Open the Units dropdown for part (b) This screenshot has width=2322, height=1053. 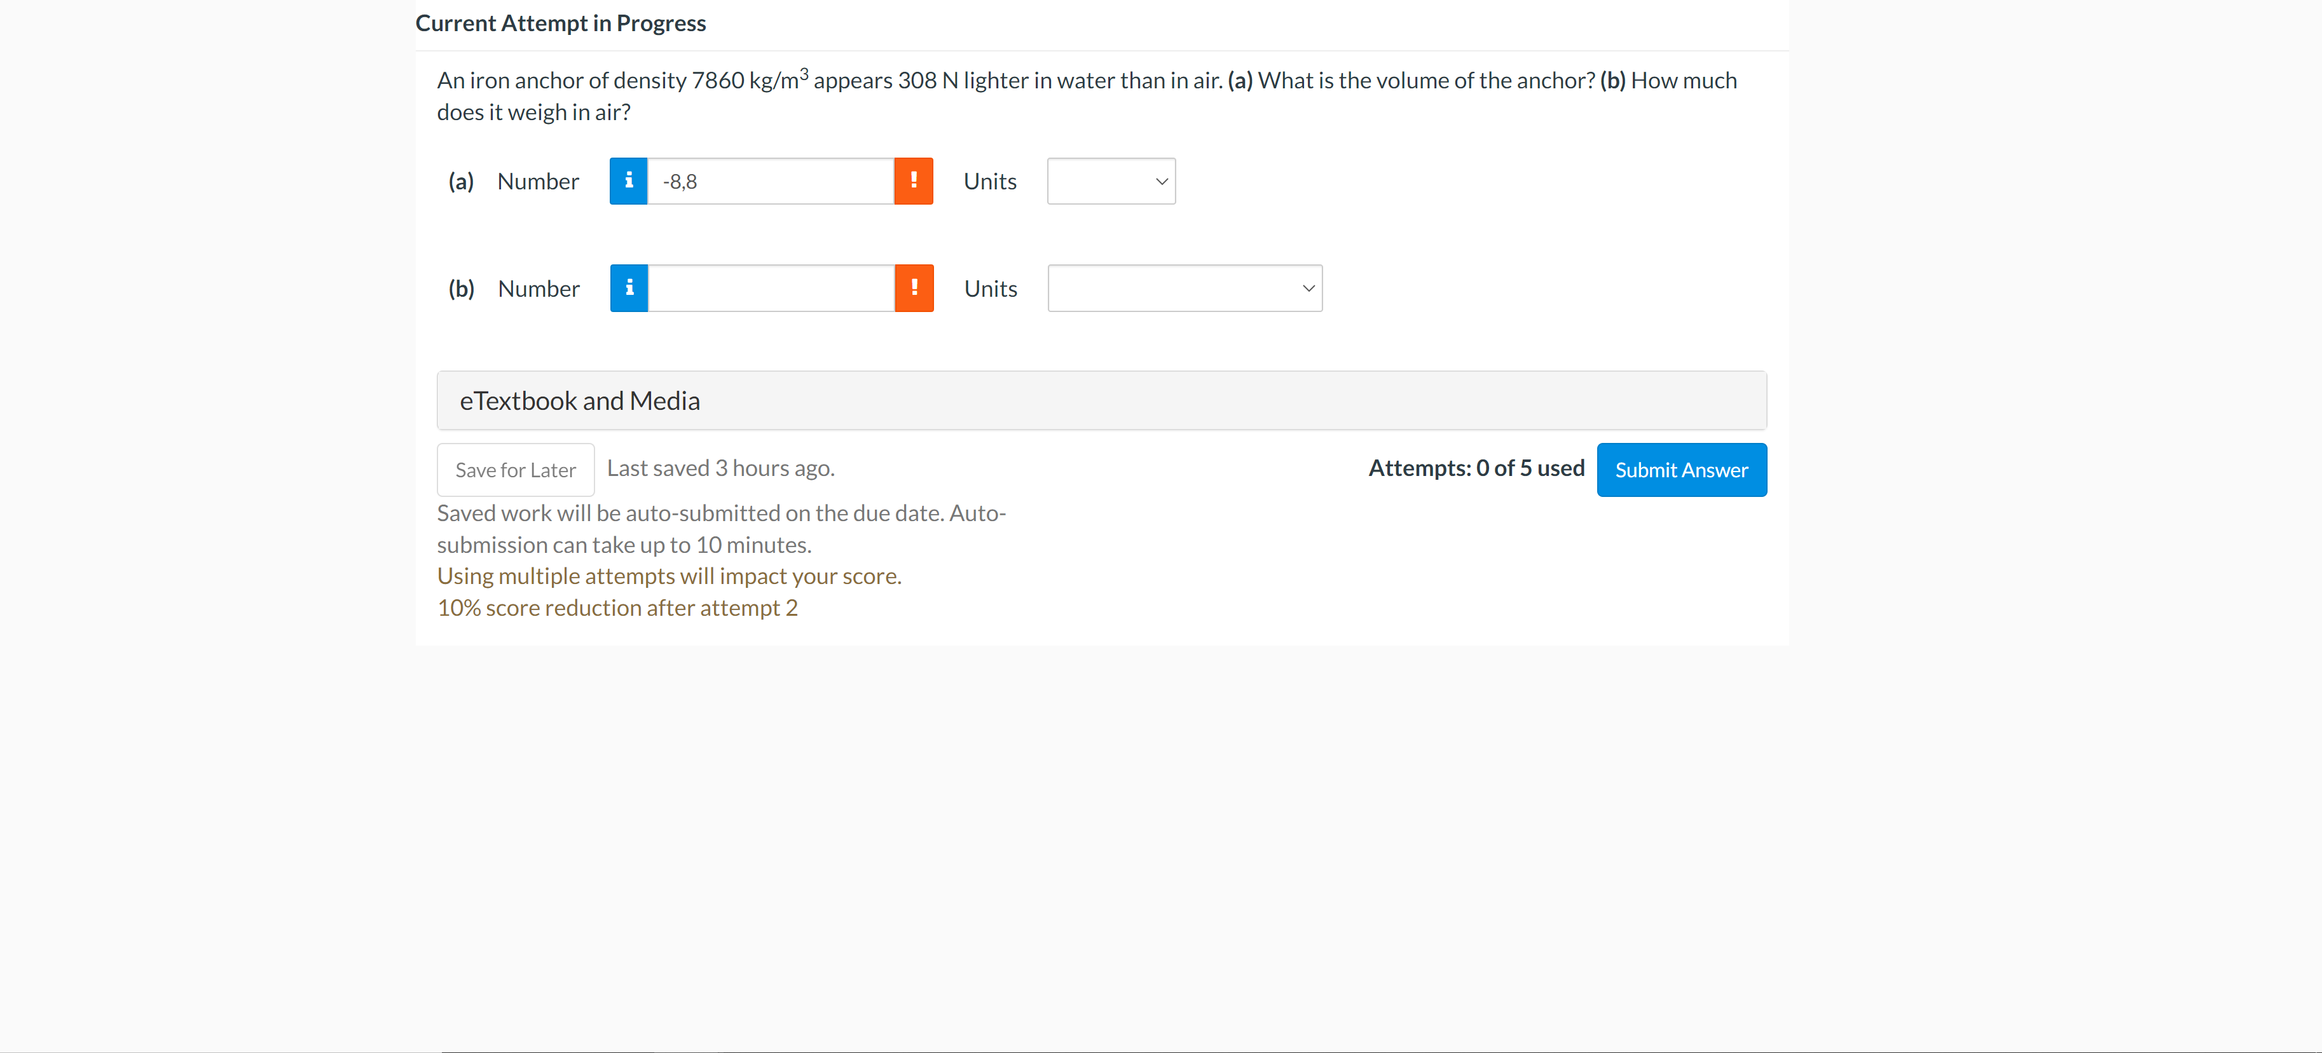pyautogui.click(x=1185, y=289)
